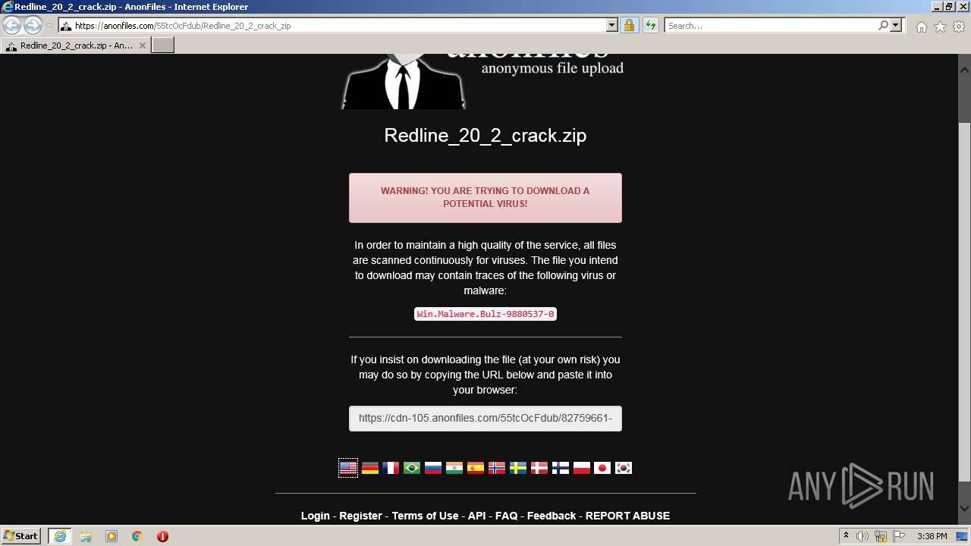971x546 pixels.
Task: Click the 3:38 PM taskbar clock
Action: (932, 536)
